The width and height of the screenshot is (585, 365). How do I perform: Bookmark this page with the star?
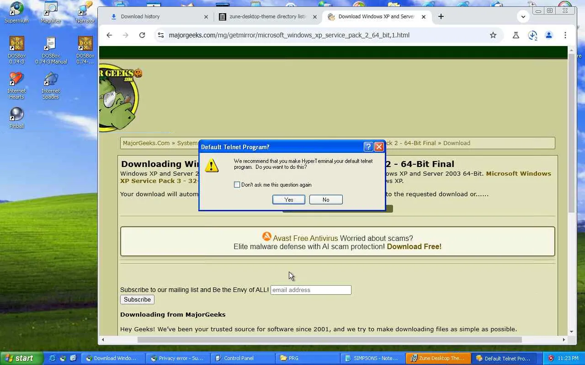493,35
